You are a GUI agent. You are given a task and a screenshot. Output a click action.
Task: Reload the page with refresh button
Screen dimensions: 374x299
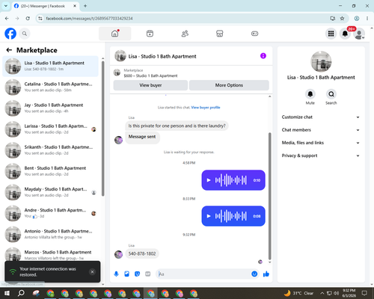28,19
